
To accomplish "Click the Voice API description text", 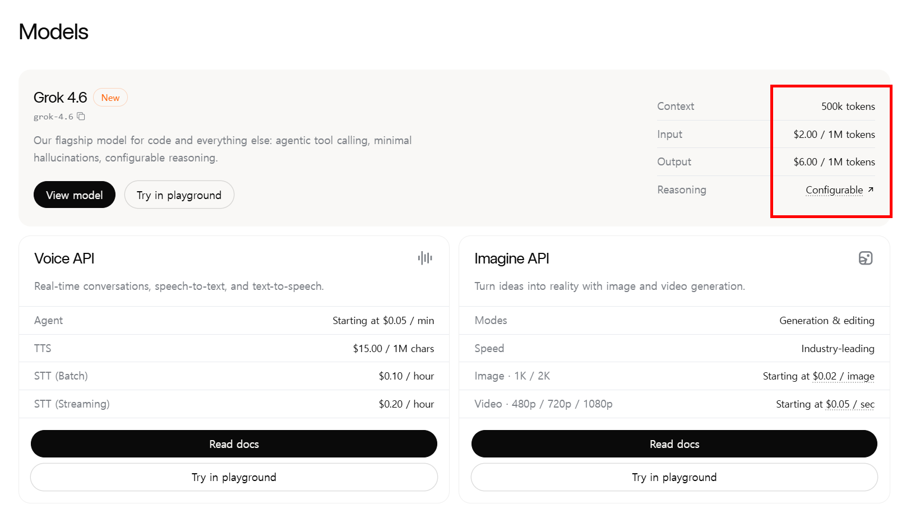I will pyautogui.click(x=179, y=286).
